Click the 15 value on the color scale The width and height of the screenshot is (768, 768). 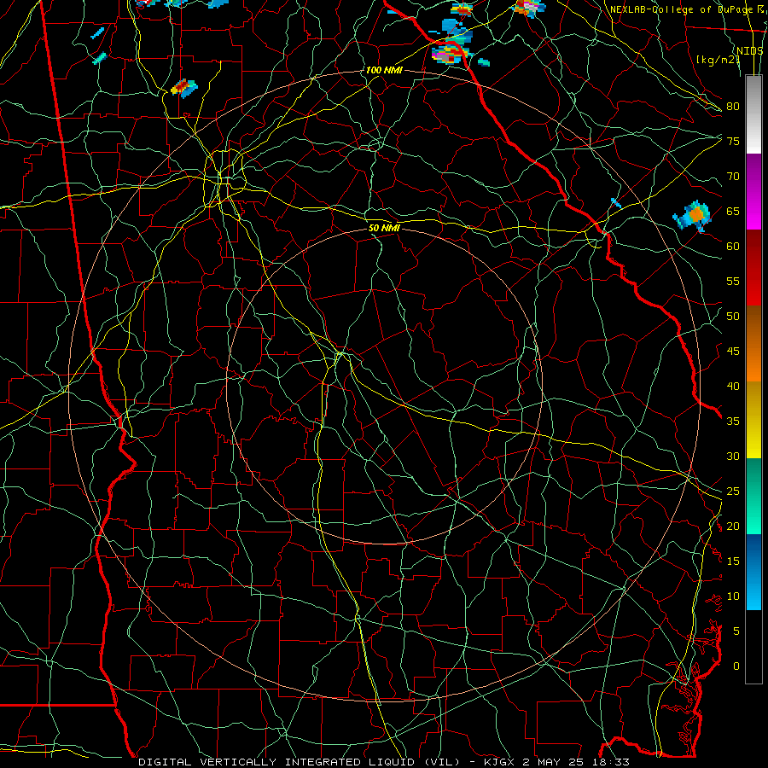click(x=733, y=561)
